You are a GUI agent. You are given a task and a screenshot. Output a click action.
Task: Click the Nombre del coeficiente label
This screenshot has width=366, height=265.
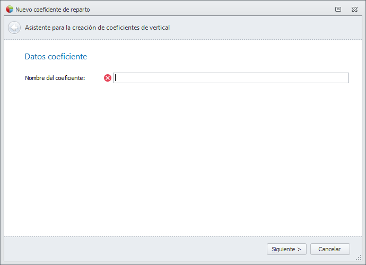tap(55, 78)
